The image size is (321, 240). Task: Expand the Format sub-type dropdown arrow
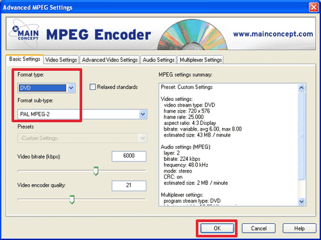[143, 114]
